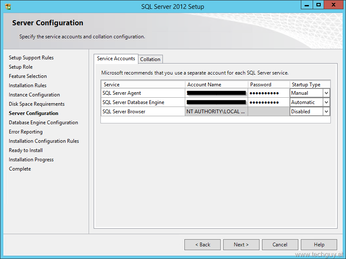Click the Password field for SQL Server Database Engine
346x259 pixels.
coord(269,102)
